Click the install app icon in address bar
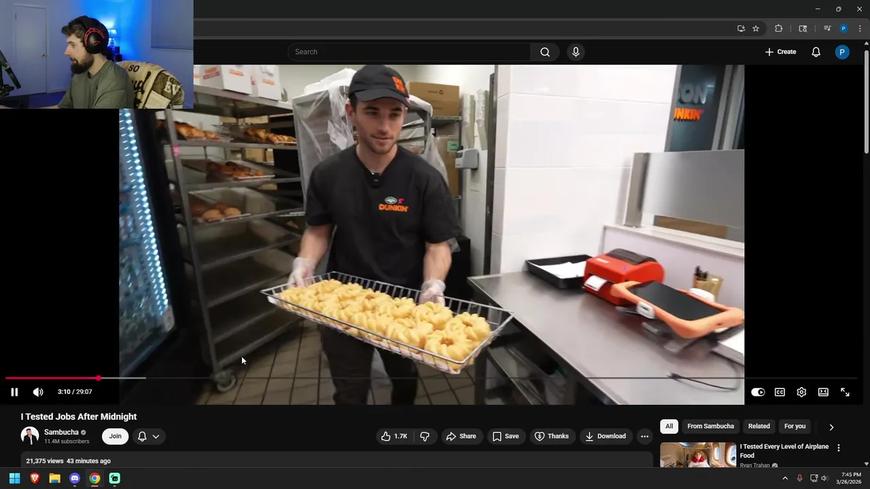This screenshot has width=870, height=489. point(741,29)
